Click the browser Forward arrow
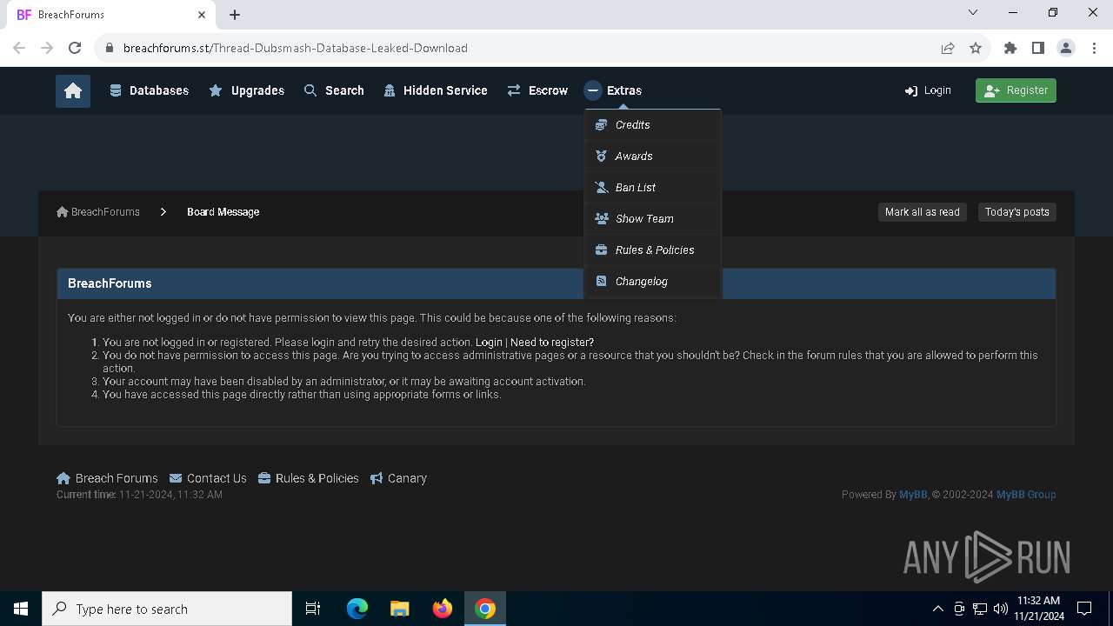1113x626 pixels. point(47,48)
